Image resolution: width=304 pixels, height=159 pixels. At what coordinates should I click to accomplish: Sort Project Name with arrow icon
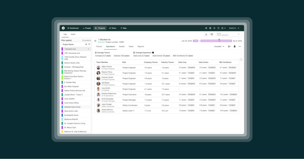[86, 45]
